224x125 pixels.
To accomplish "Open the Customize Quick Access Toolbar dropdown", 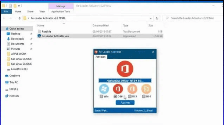I will click(19, 6).
